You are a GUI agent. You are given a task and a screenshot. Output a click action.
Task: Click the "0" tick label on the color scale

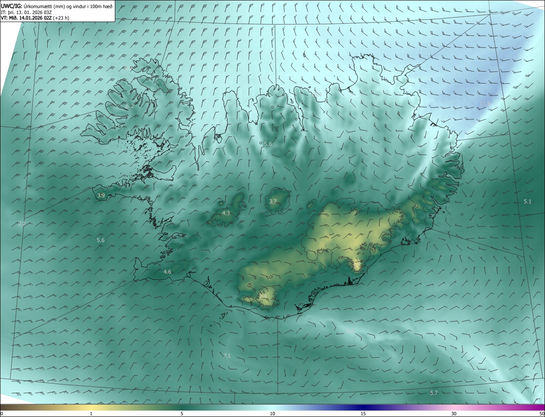(x=2, y=414)
